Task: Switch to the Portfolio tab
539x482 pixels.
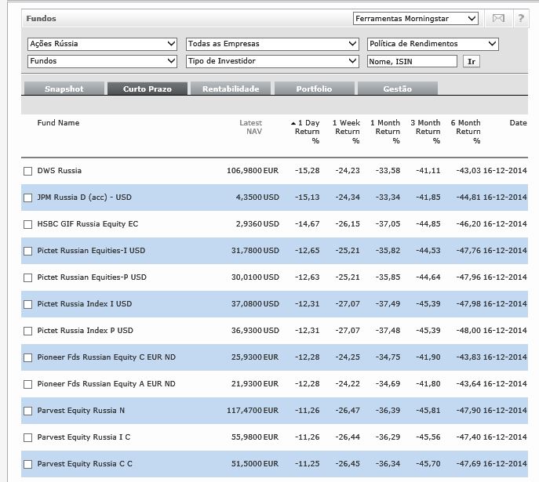Action: [x=314, y=89]
